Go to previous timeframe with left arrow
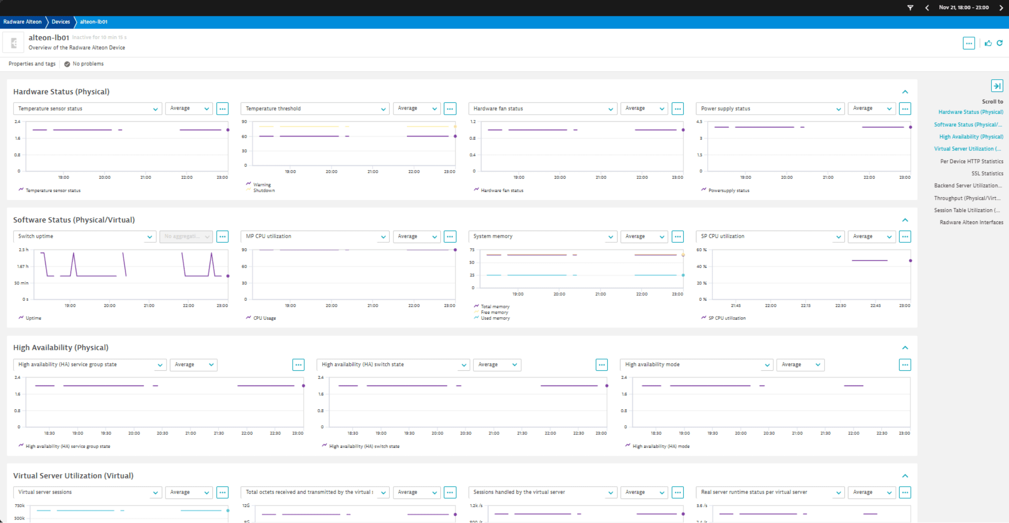This screenshot has height=523, width=1009. click(x=927, y=8)
